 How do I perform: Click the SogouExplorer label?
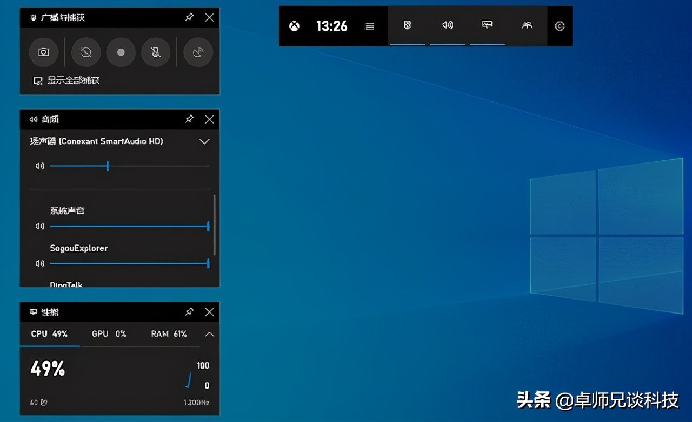coord(79,248)
